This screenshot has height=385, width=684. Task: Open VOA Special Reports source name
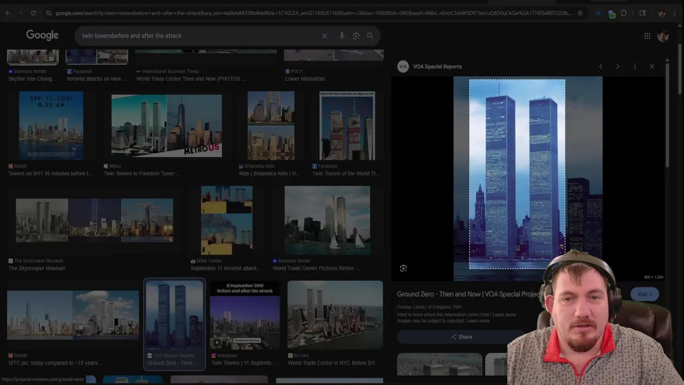pyautogui.click(x=437, y=67)
